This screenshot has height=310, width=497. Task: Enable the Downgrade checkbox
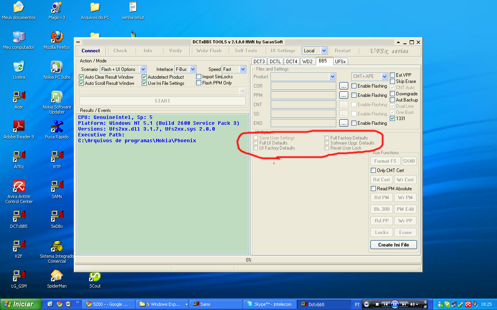[x=393, y=94]
